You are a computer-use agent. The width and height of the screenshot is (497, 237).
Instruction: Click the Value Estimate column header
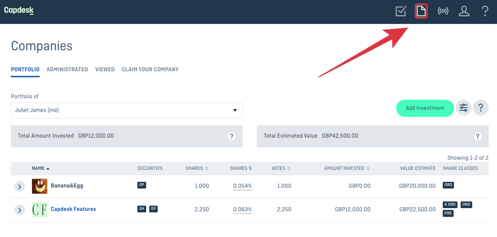click(418, 168)
